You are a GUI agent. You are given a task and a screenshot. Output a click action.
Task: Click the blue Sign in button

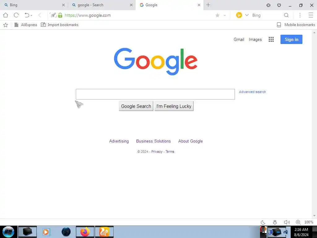(291, 39)
